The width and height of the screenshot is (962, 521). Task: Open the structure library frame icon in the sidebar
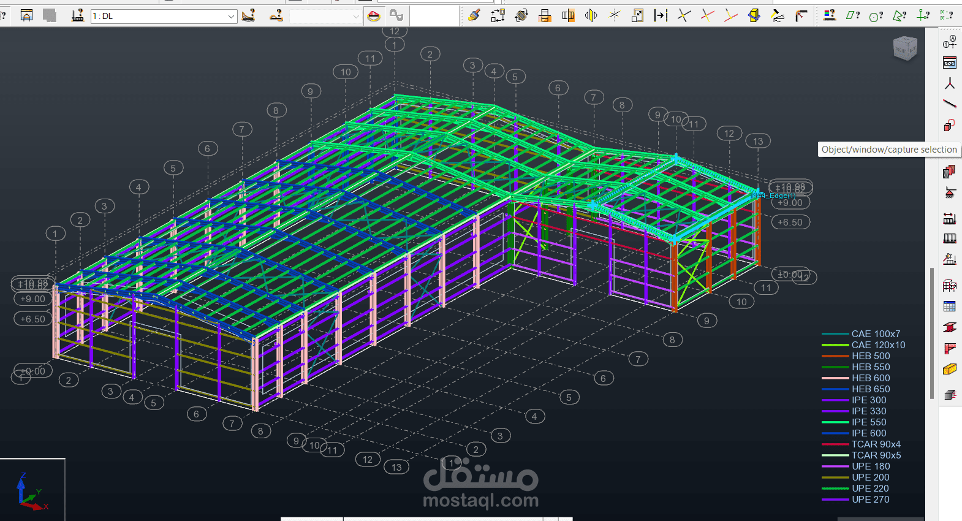(x=950, y=285)
